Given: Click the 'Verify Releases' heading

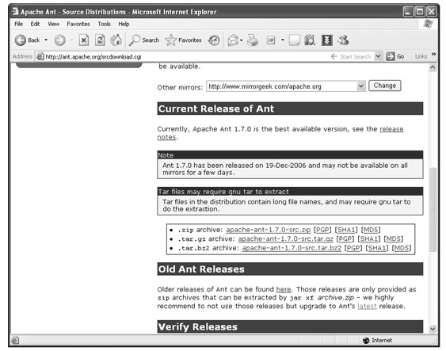Looking at the screenshot, I should [198, 326].
